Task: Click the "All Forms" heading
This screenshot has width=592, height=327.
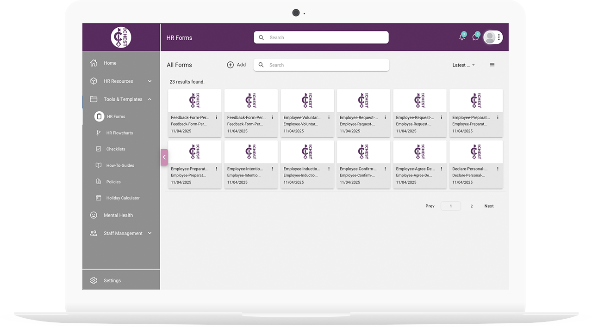Action: [179, 65]
